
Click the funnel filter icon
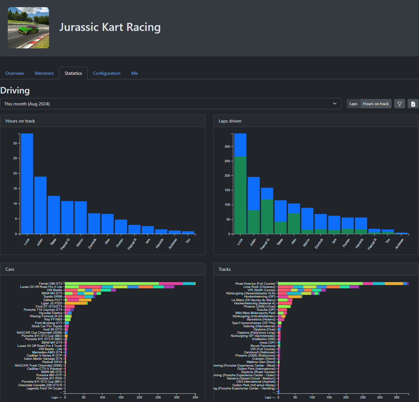[x=400, y=104]
